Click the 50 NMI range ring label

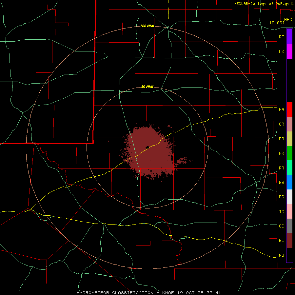click(147, 87)
